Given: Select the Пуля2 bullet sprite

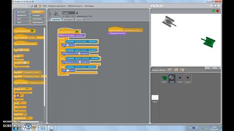Looking at the screenshot, I should [x=188, y=79].
